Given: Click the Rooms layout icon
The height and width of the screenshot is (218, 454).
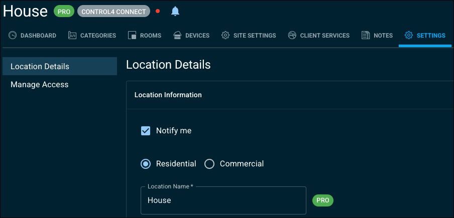Looking at the screenshot, I should tap(132, 35).
